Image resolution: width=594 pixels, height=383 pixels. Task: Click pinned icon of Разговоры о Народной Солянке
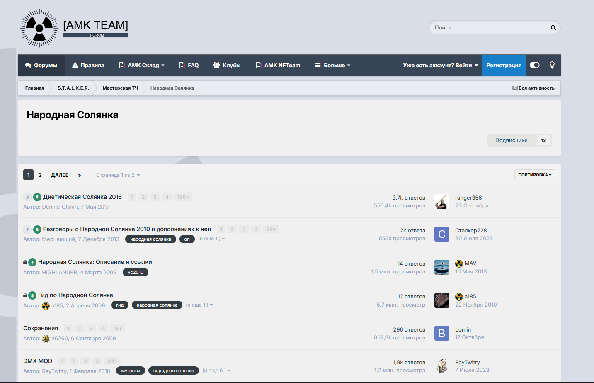pos(37,229)
